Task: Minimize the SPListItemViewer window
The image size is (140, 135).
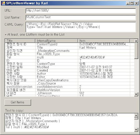Action: point(128,3)
